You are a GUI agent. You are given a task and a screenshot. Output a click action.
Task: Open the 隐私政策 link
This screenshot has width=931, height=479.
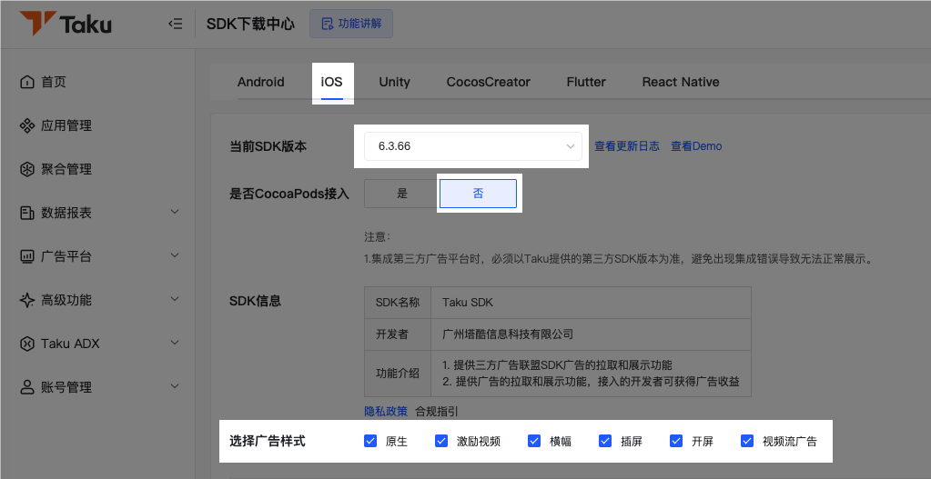click(386, 412)
